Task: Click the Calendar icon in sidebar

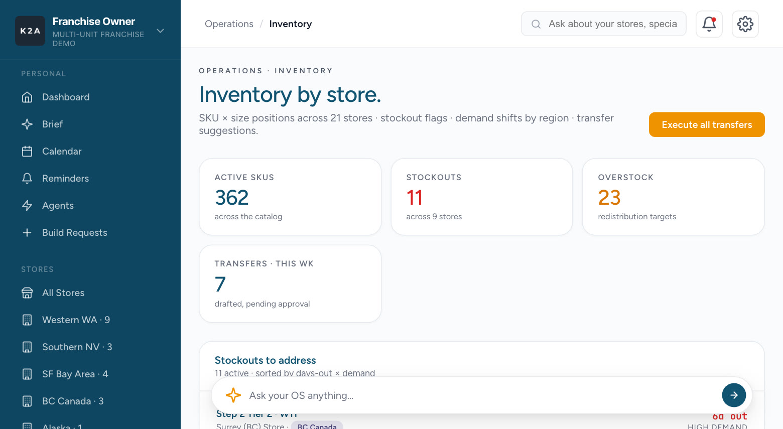Action: [x=27, y=152]
